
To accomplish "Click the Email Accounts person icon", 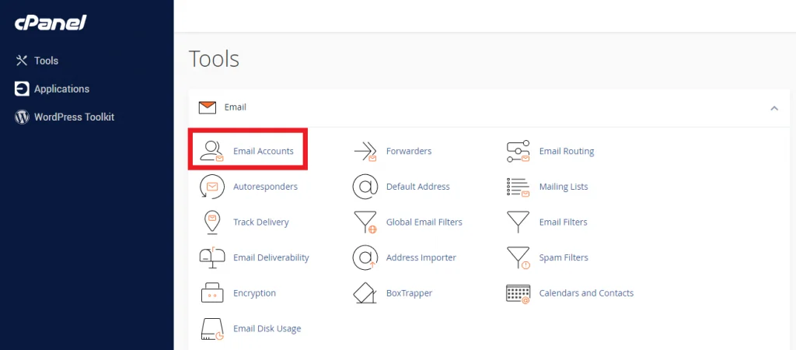I will coord(211,152).
